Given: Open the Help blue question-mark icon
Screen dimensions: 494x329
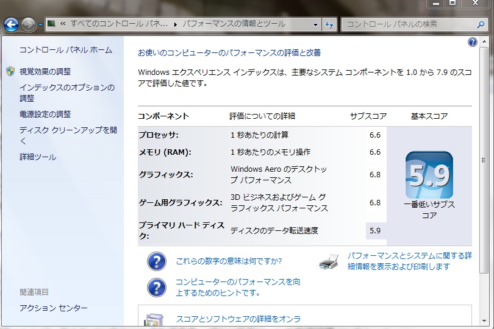Looking at the screenshot, I should pyautogui.click(x=472, y=42).
